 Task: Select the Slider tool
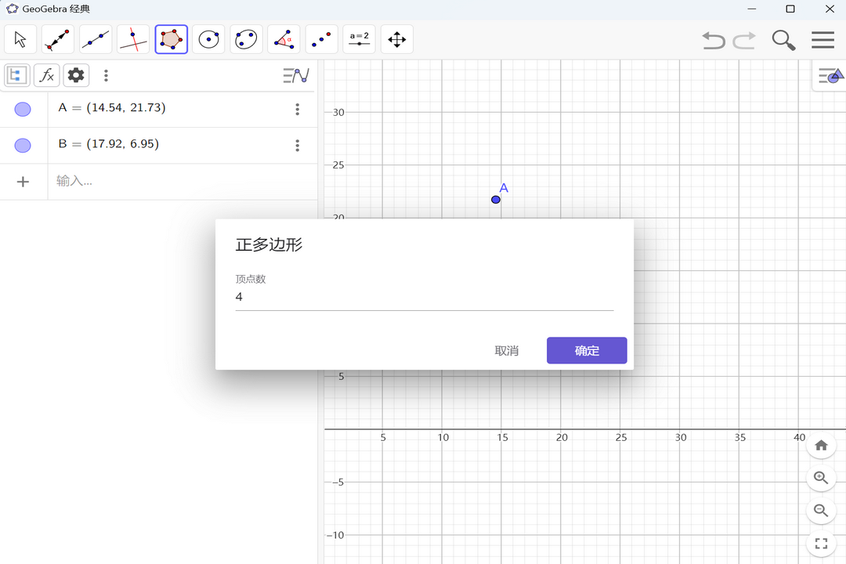pos(359,39)
